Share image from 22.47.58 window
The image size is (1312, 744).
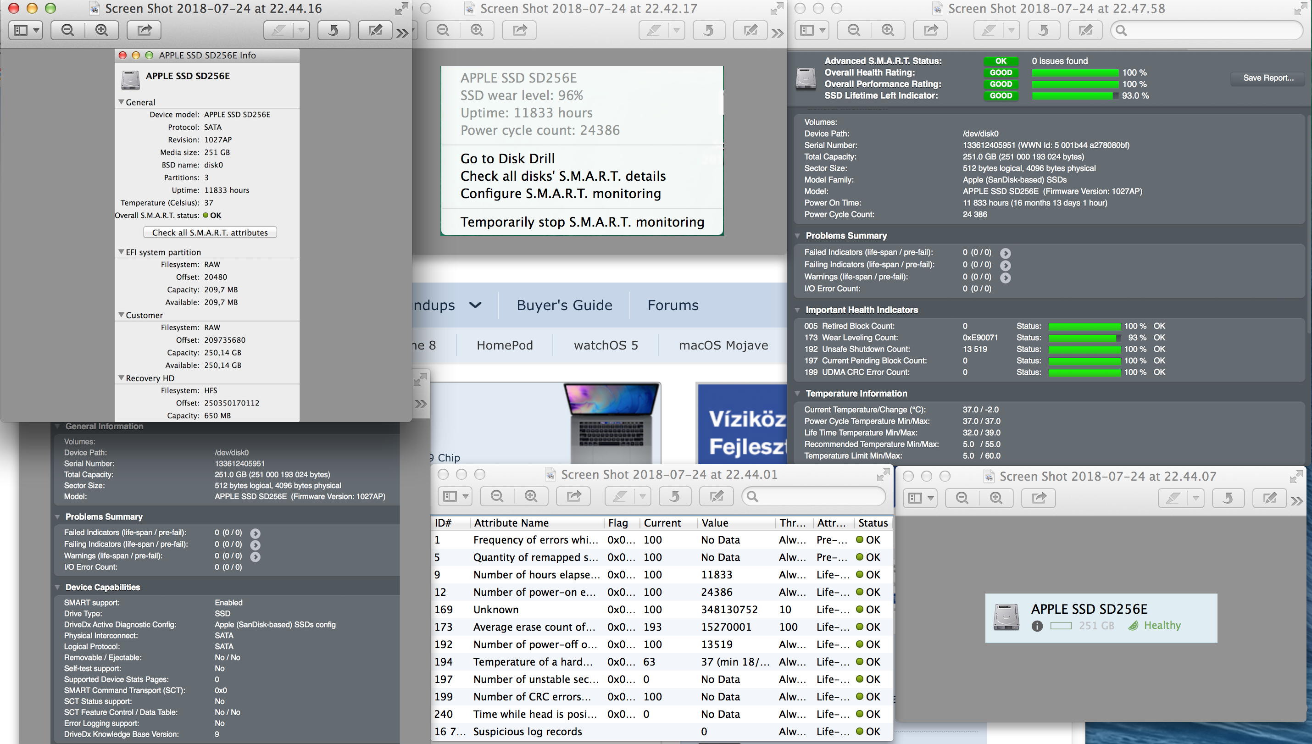point(930,30)
